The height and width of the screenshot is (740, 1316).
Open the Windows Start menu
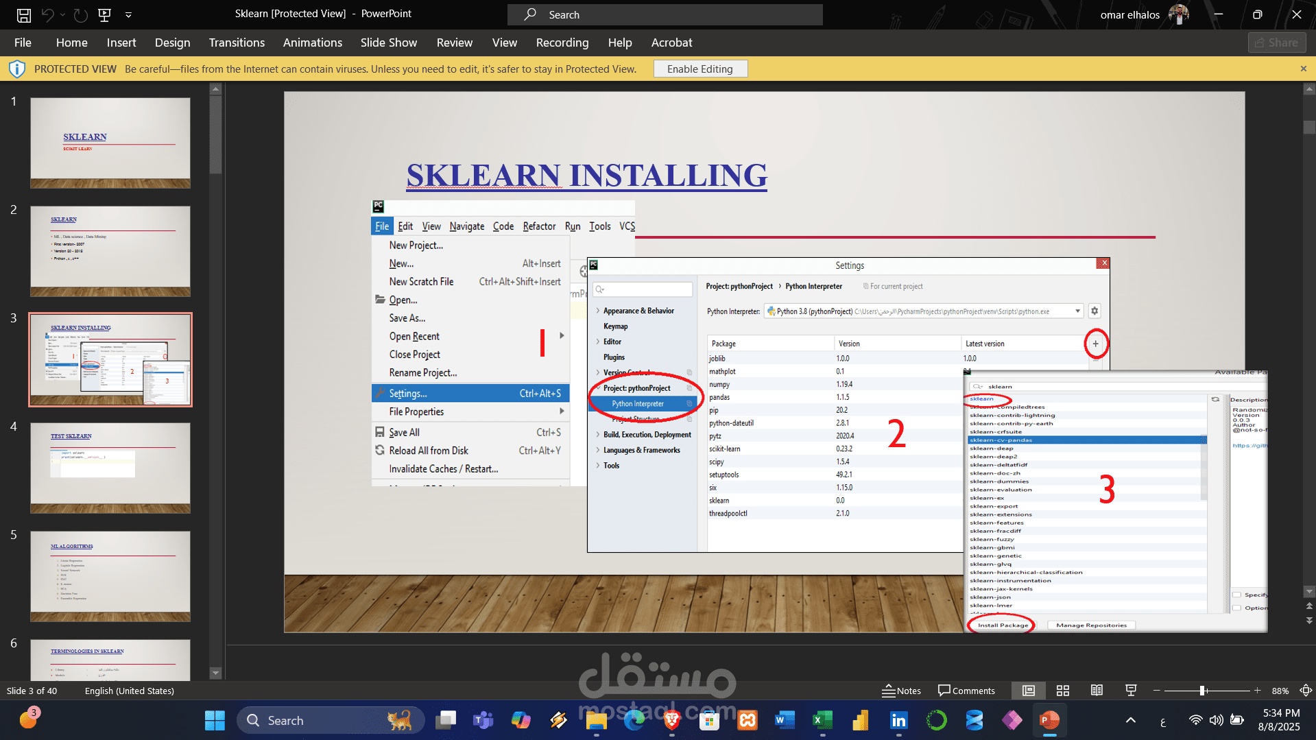pos(215,720)
